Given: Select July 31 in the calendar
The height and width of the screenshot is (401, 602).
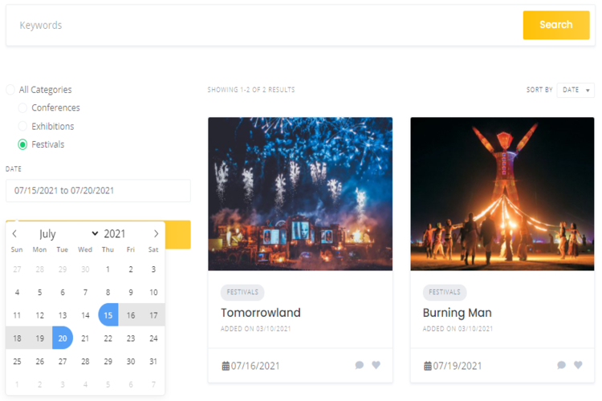Looking at the screenshot, I should pos(153,362).
